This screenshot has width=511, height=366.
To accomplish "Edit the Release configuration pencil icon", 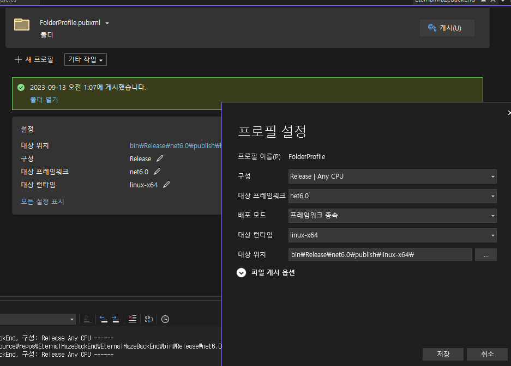I will coord(160,158).
